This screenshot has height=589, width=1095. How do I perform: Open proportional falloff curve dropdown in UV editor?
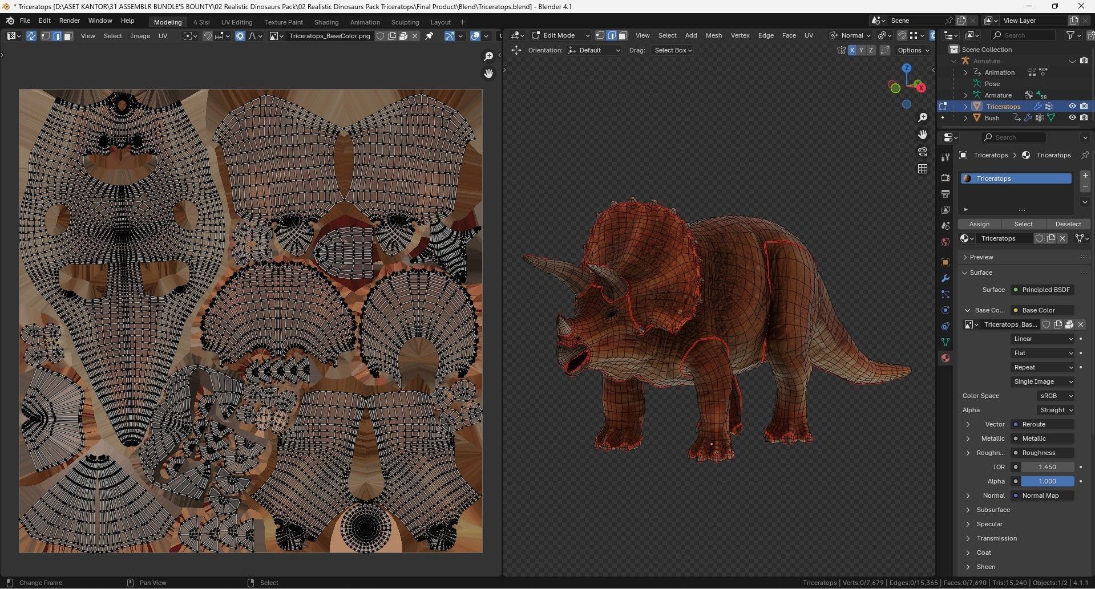(255, 36)
